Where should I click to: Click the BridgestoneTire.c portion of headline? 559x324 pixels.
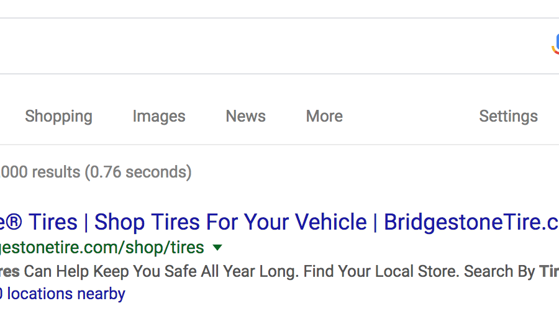[x=471, y=222]
